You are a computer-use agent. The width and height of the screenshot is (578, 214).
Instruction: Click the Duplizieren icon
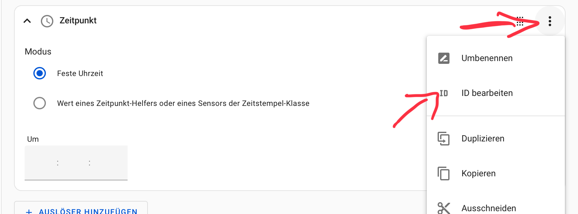point(444,139)
